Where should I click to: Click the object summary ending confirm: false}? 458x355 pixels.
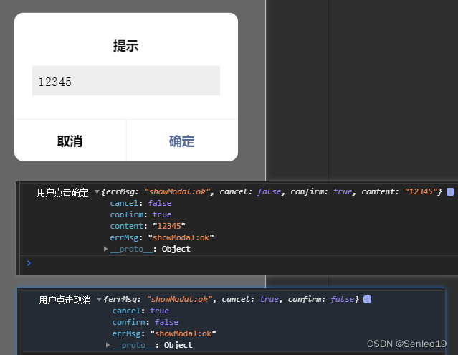[231, 300]
